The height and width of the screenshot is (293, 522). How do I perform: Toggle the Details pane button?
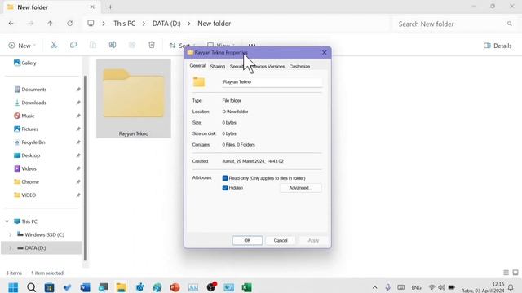click(x=498, y=46)
